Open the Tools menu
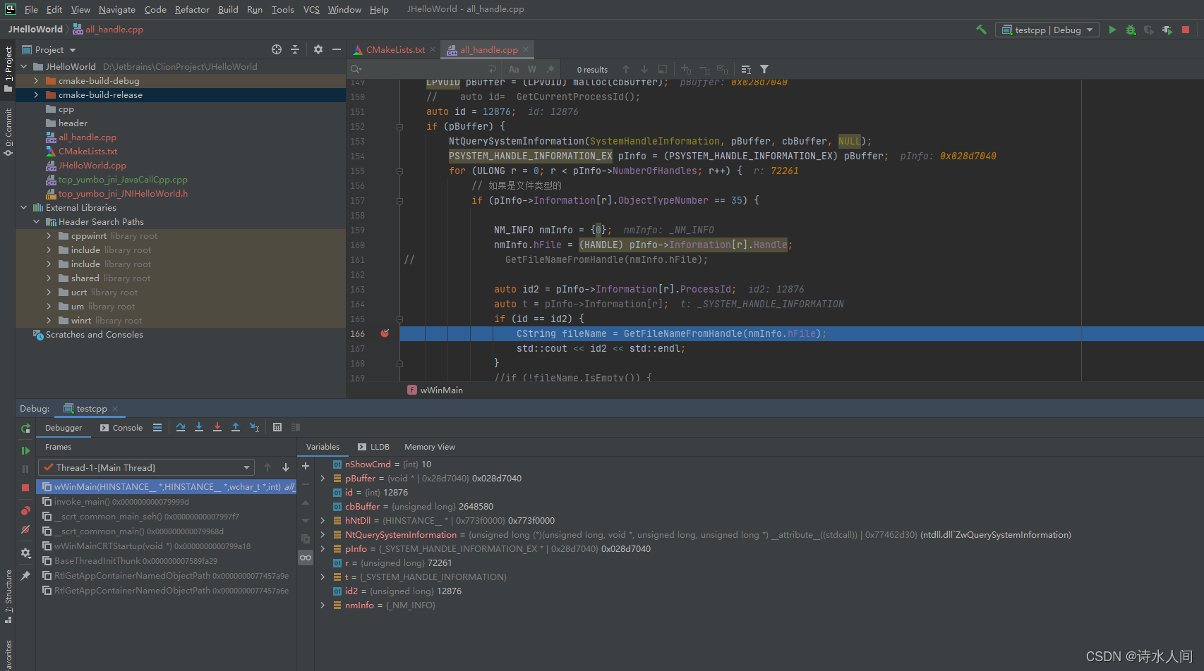This screenshot has width=1204, height=671. (282, 9)
